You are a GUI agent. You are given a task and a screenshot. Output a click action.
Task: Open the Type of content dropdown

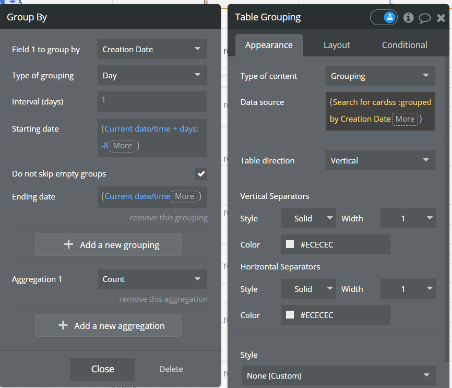(x=380, y=76)
